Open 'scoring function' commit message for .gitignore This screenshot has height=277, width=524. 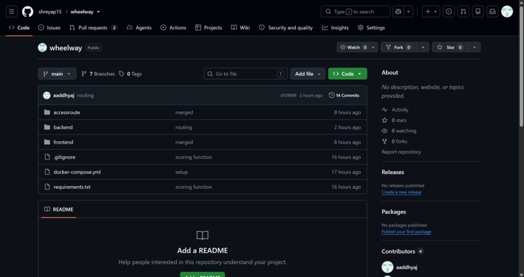coord(194,157)
